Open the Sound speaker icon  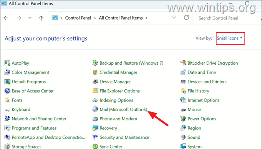(x=183, y=137)
